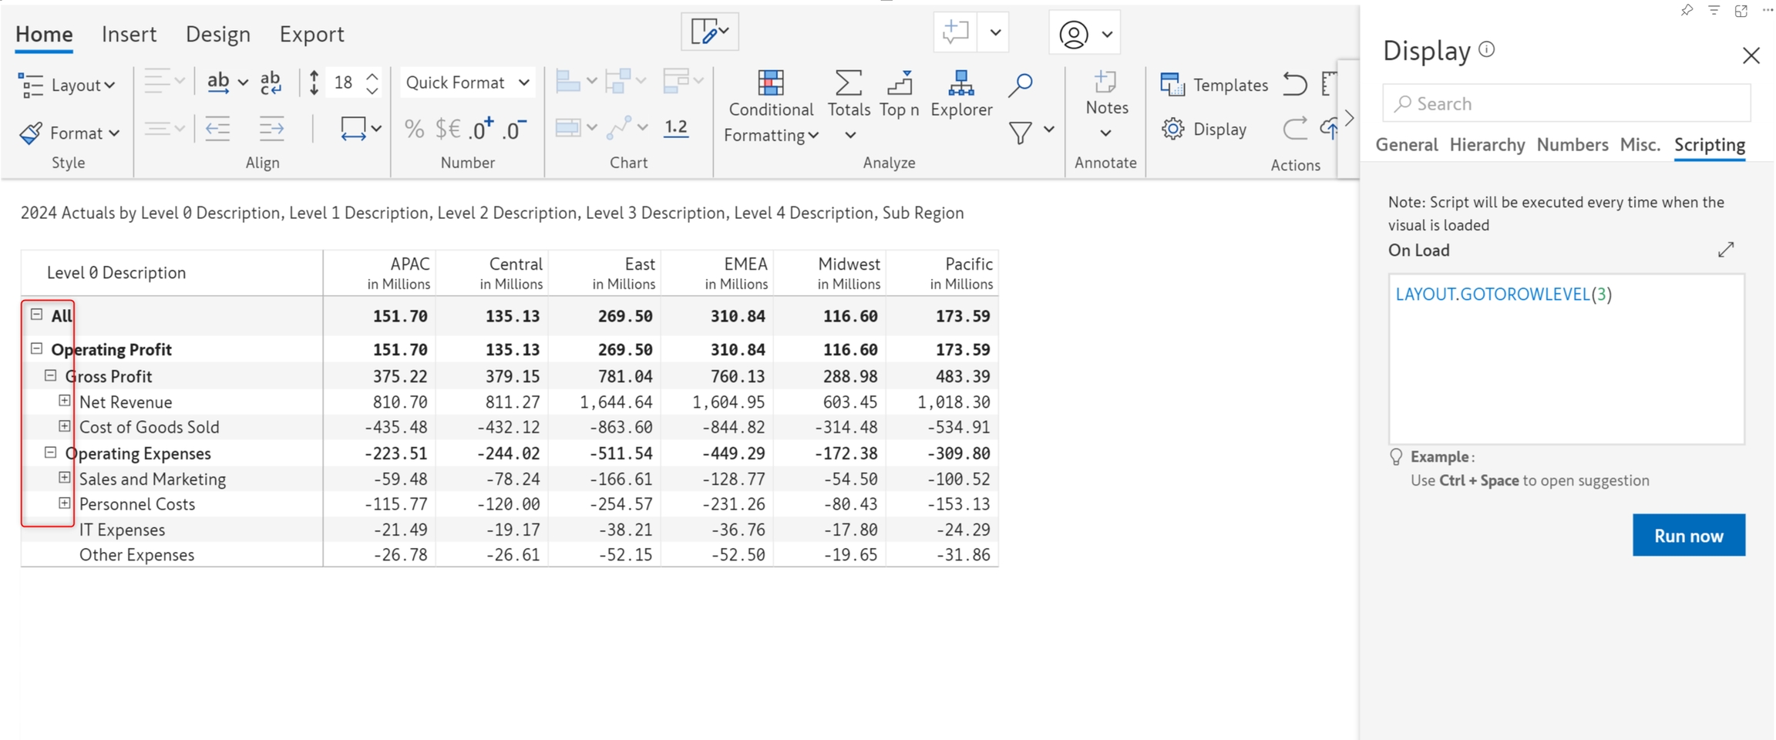Click the Totals sigma icon
The image size is (1776, 740).
coord(848,83)
